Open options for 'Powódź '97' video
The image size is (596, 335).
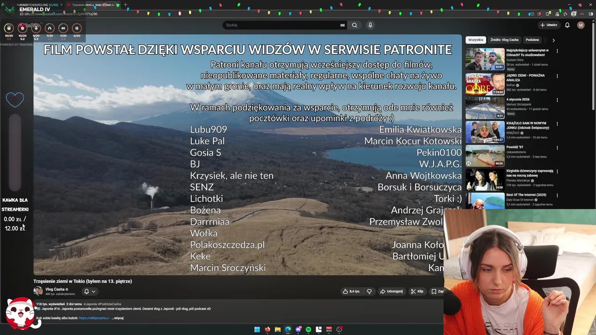click(557, 147)
